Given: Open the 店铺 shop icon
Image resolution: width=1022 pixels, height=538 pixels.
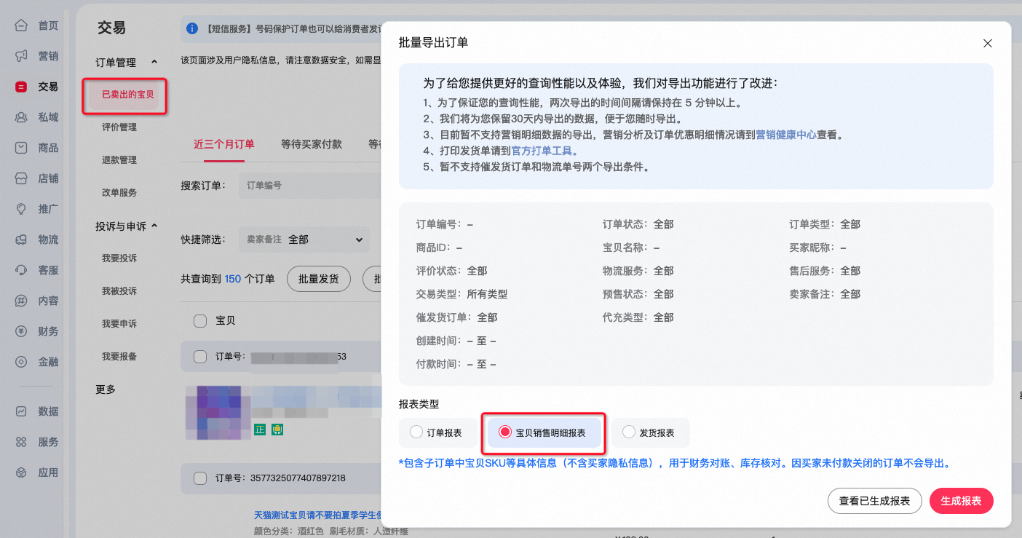Looking at the screenshot, I should (22, 178).
